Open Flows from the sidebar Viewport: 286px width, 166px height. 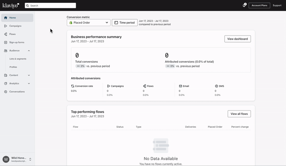point(17,34)
